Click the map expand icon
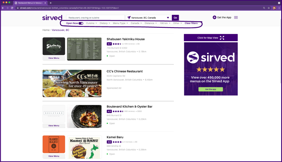Screen dimensions: 282x162 pyautogui.click(x=222, y=38)
